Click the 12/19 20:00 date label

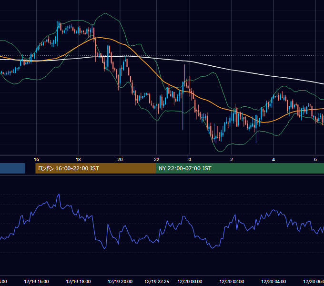[120, 281]
